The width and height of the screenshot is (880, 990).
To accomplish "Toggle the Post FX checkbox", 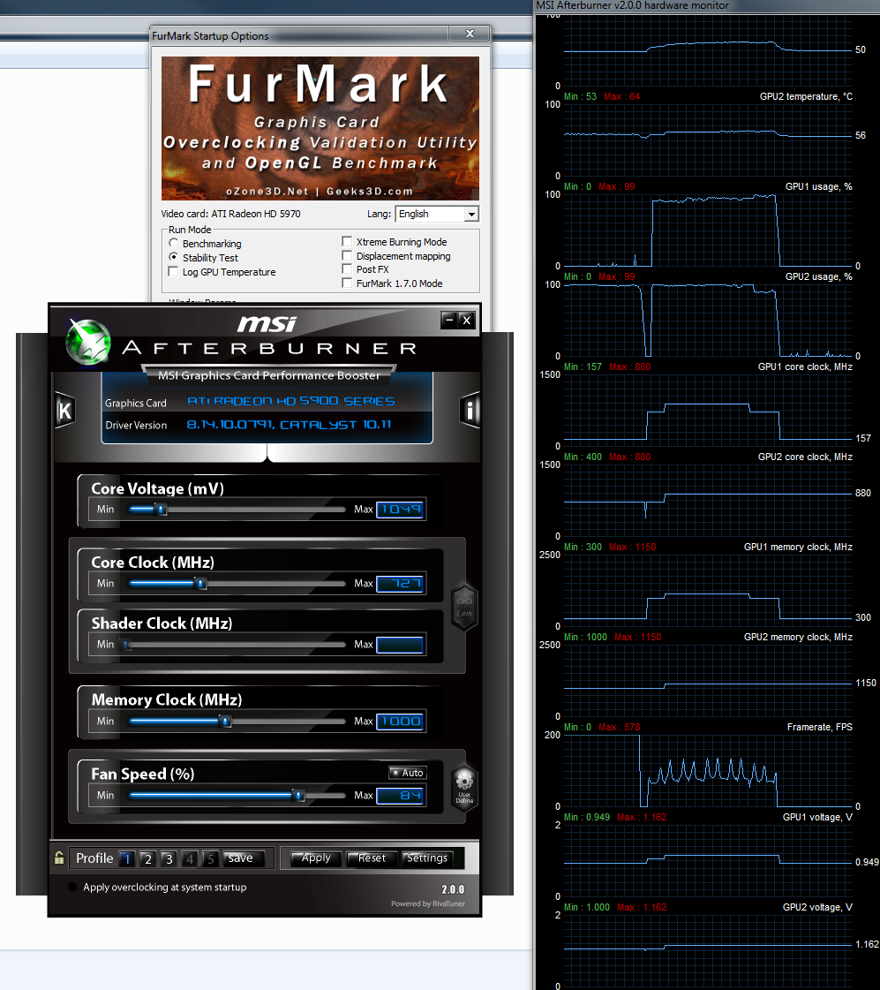I will pos(347,269).
